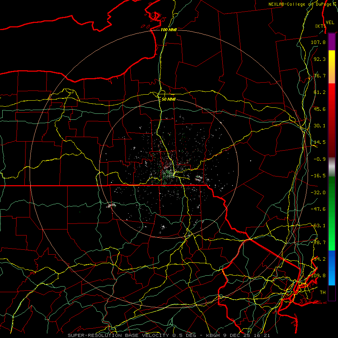Pick the blue segment of the velocity scale
338x338 pixels.
pos(332,268)
